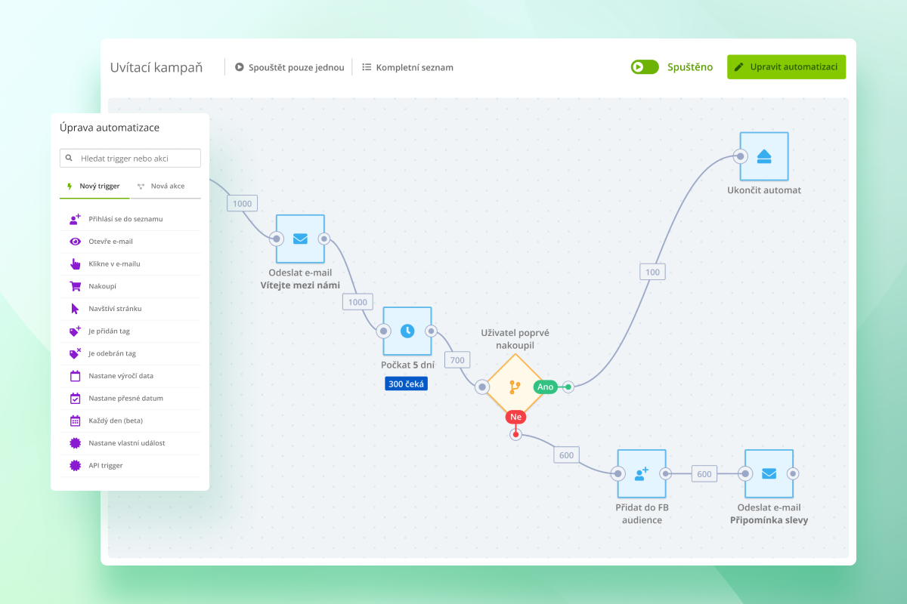Click the Klikne v e-mailu trigger text

click(114, 263)
